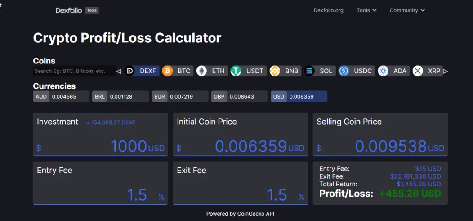Select the Bitcoin BTC coin icon
This screenshot has width=473, height=221.
click(x=167, y=71)
